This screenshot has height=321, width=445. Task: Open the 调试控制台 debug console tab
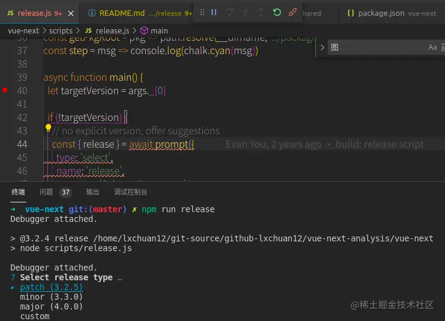pos(131,192)
